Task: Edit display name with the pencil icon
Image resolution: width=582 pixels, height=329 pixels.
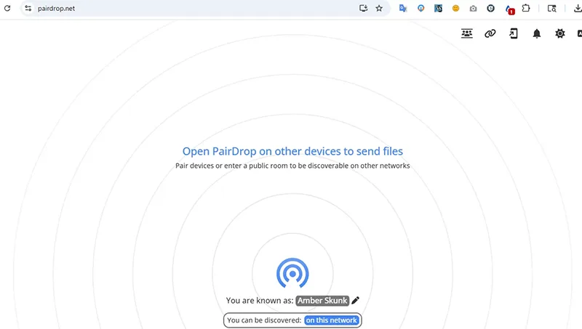Action: [x=355, y=300]
